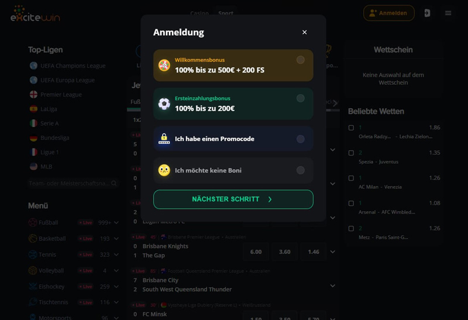
Task: Pick the Ich möchte keine Boni option
Action: click(x=233, y=170)
